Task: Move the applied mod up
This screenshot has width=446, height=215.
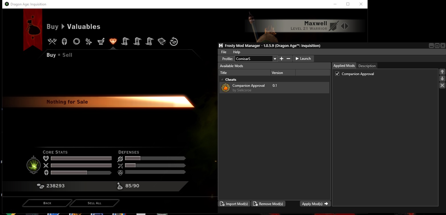Action: click(x=442, y=72)
